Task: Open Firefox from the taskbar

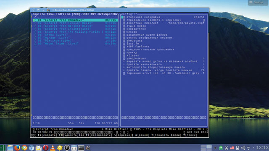Action: [x=17, y=148]
